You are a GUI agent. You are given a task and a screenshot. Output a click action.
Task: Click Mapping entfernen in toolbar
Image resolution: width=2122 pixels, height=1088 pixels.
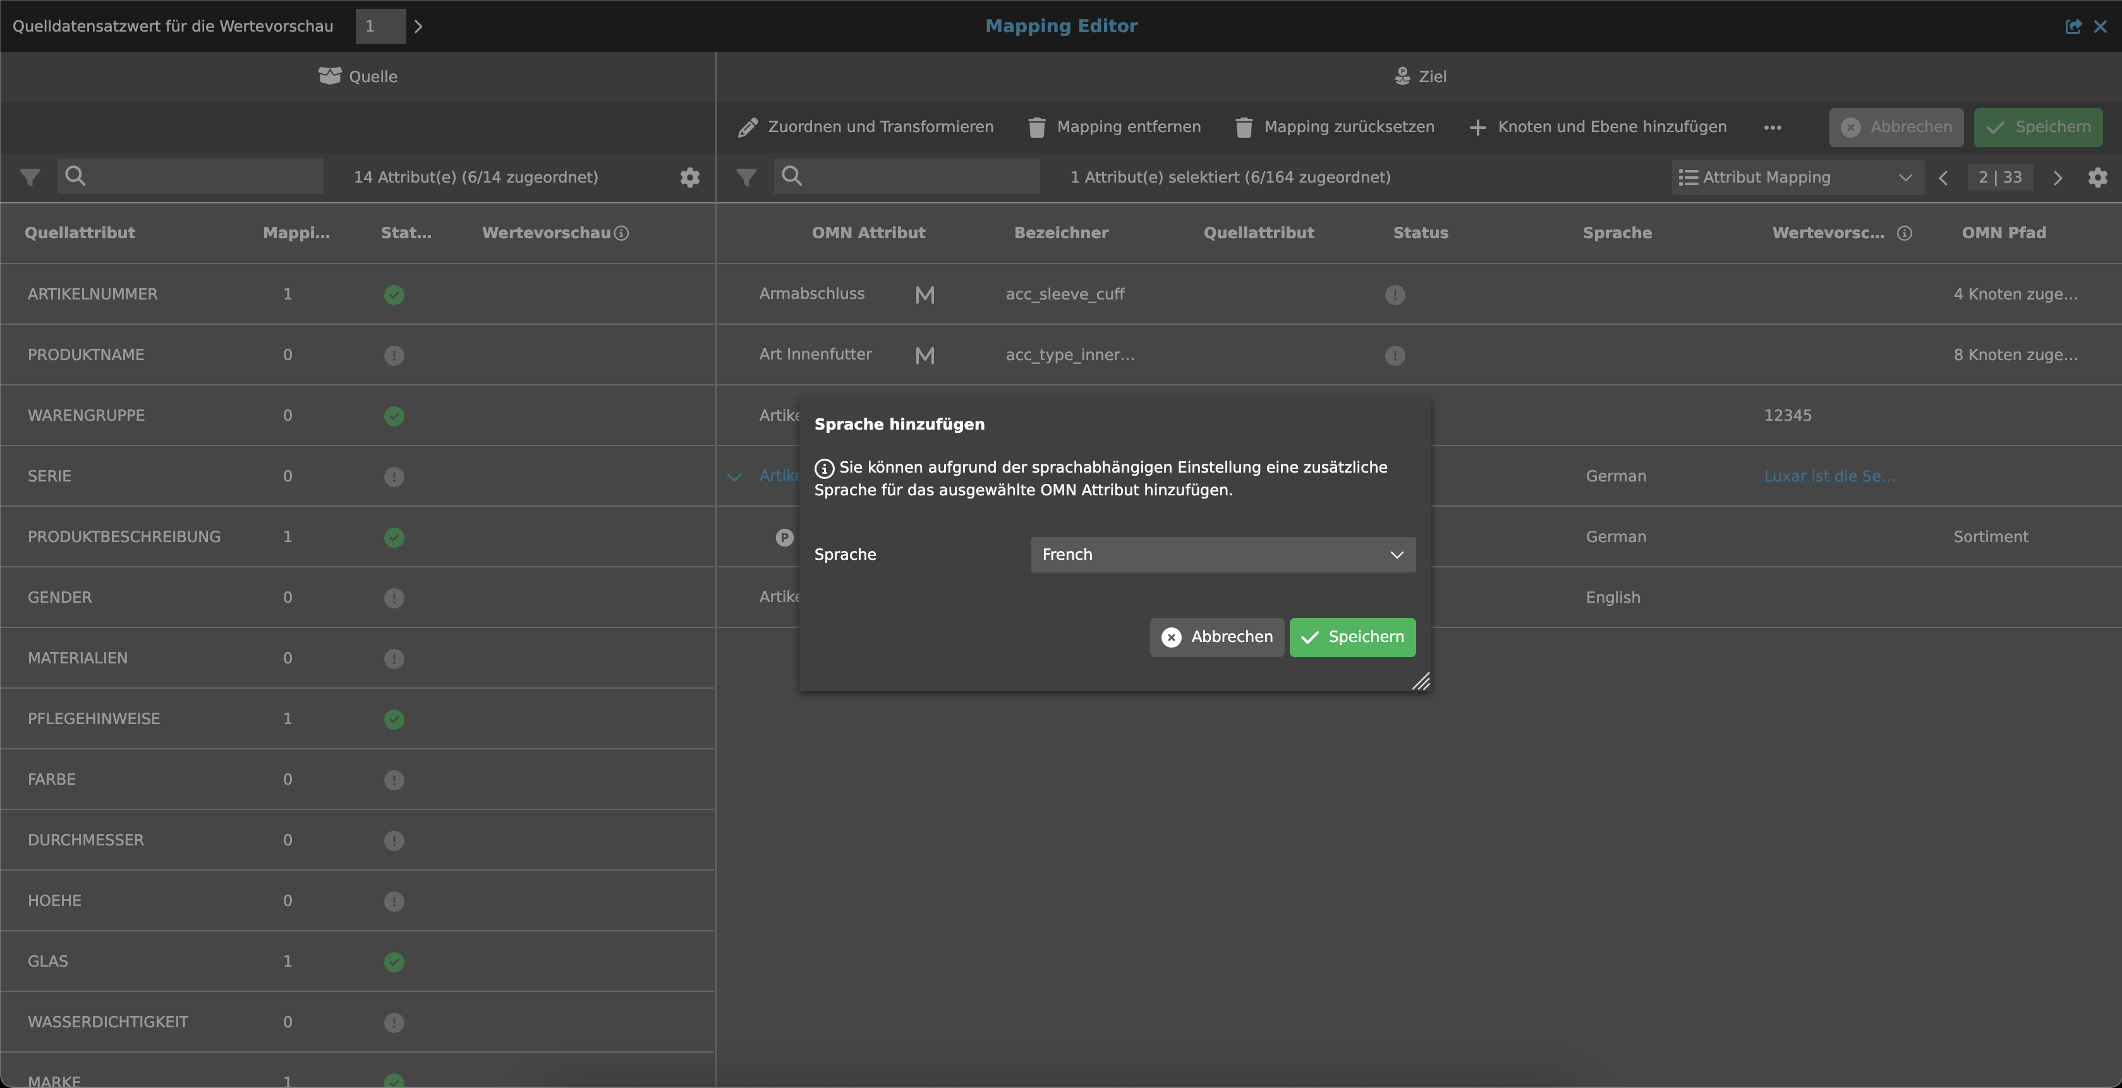tap(1115, 127)
